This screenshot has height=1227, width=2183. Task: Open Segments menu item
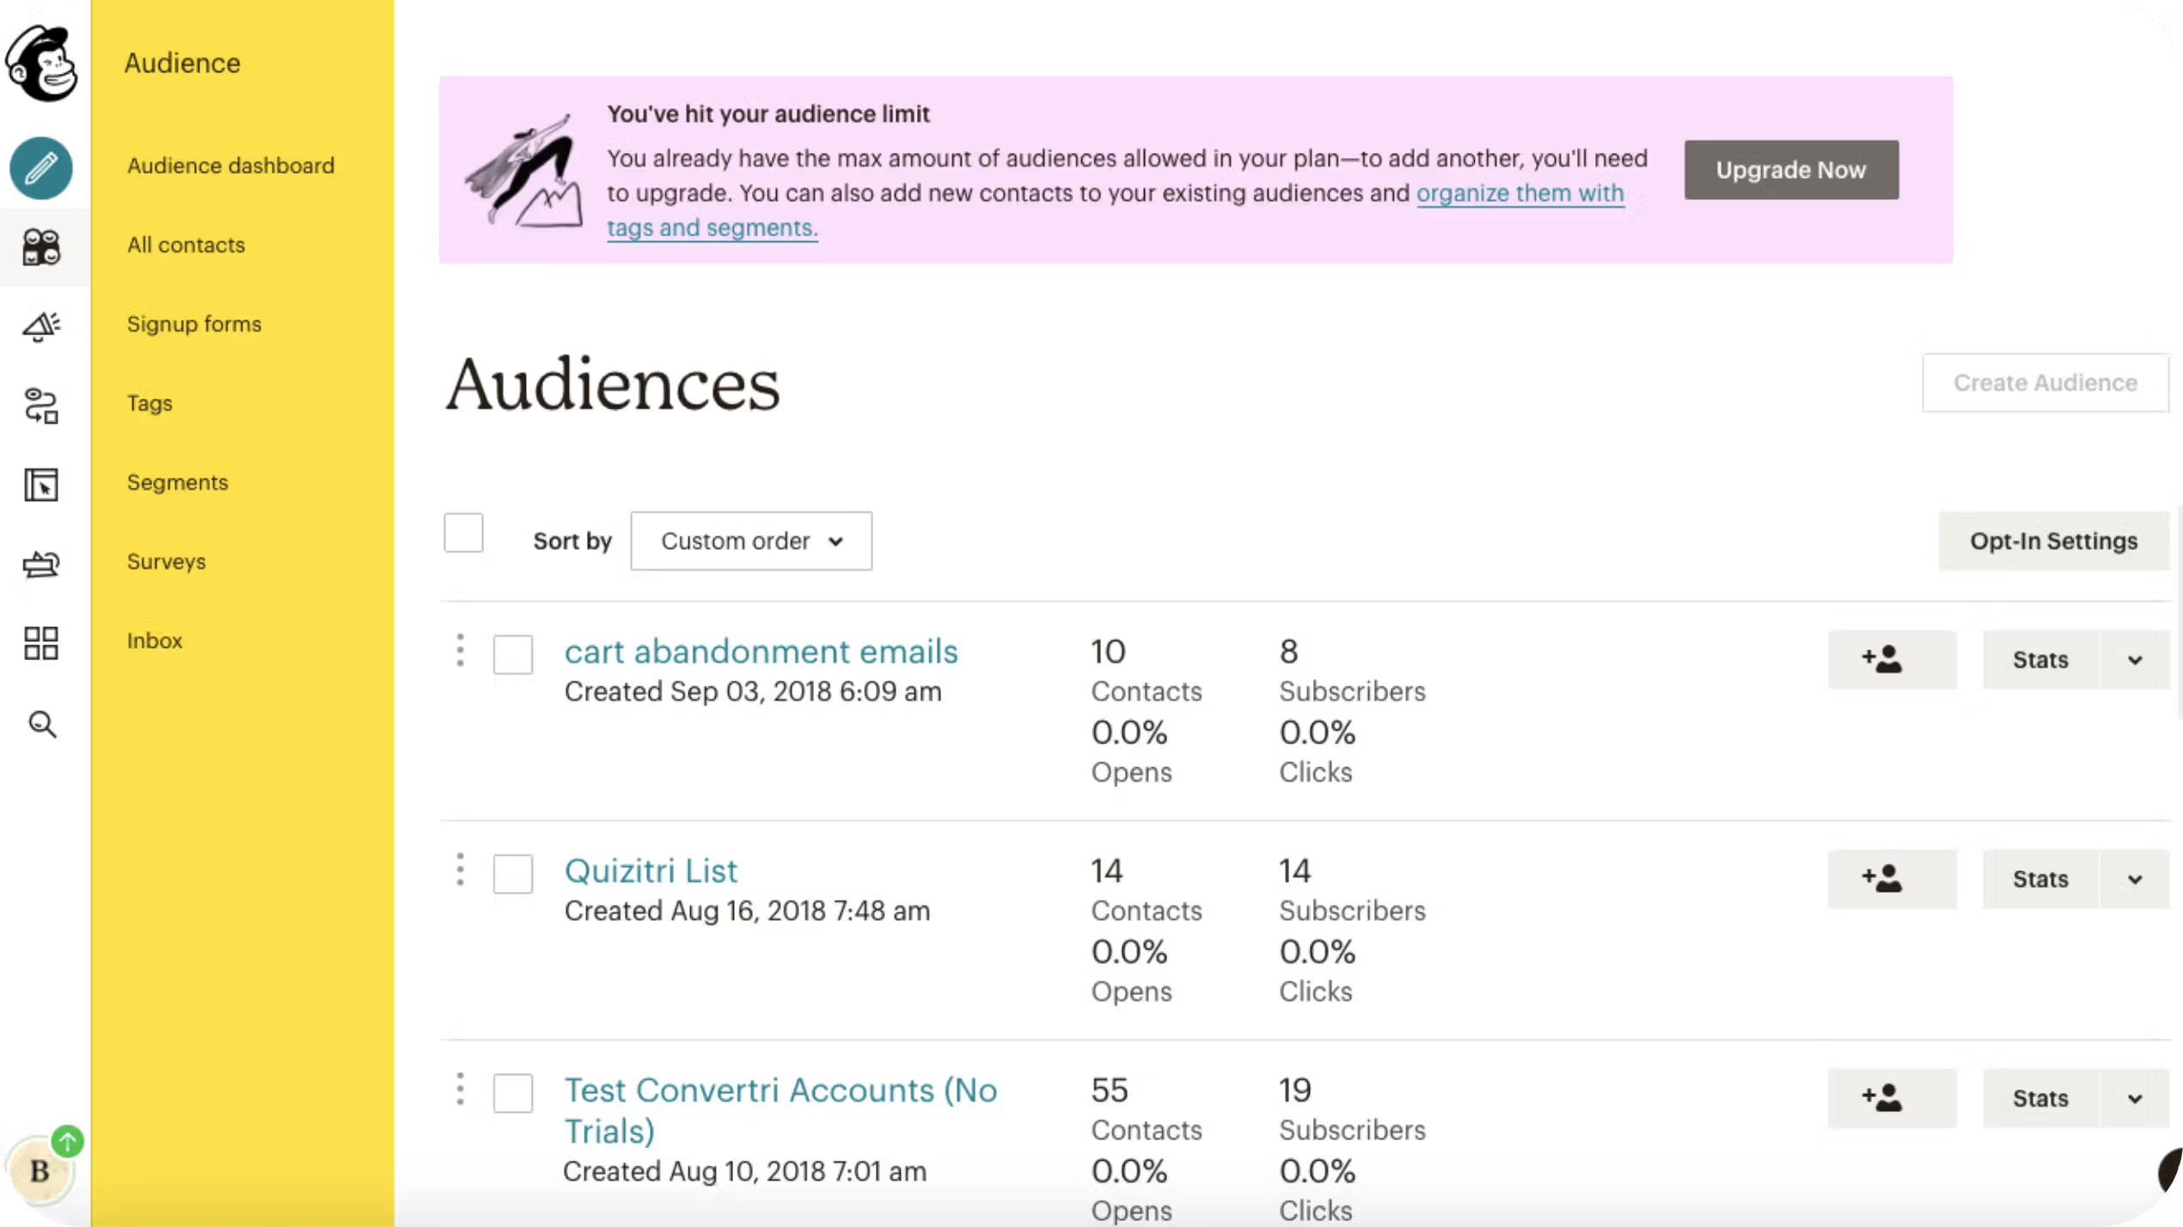click(177, 482)
